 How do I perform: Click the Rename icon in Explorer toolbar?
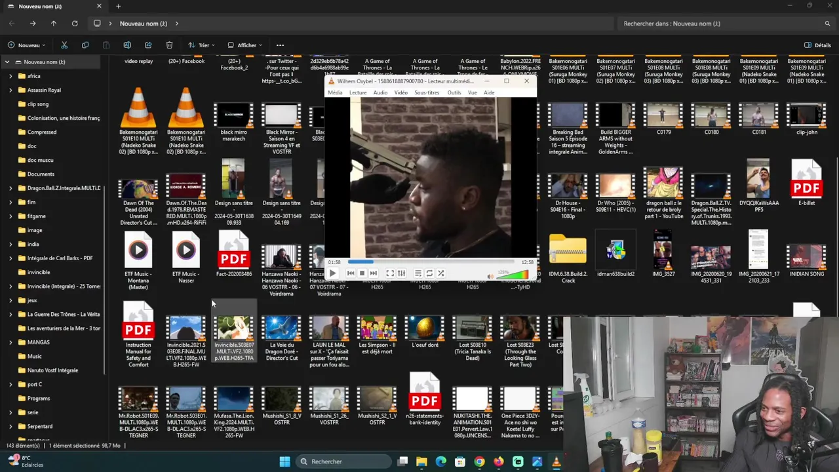coord(127,45)
